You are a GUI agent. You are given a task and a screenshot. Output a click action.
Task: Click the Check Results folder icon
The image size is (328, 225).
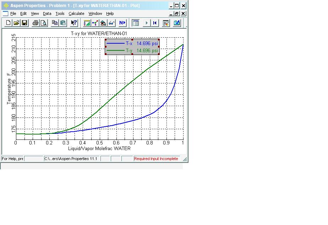coord(177,23)
